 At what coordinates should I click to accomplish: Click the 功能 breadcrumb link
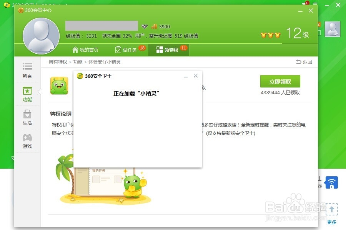click(x=78, y=62)
